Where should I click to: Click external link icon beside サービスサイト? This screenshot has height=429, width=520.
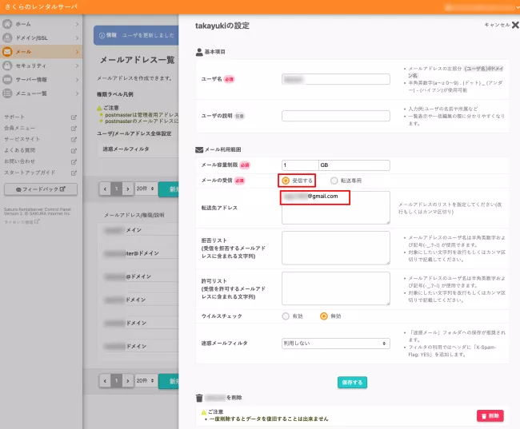(74, 140)
